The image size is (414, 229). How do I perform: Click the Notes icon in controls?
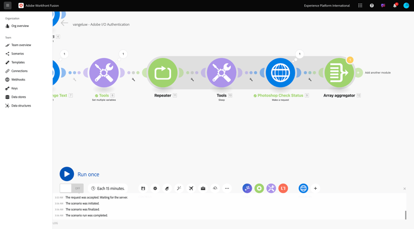coord(167,188)
